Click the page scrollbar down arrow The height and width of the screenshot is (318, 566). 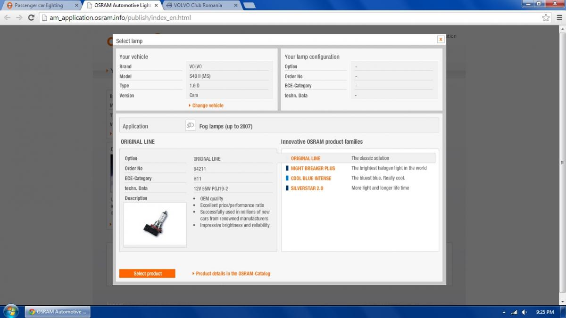point(562,302)
